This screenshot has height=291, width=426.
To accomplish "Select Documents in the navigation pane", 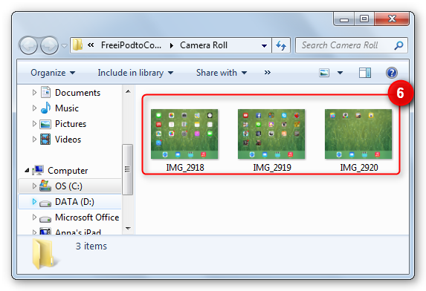I will click(x=78, y=93).
